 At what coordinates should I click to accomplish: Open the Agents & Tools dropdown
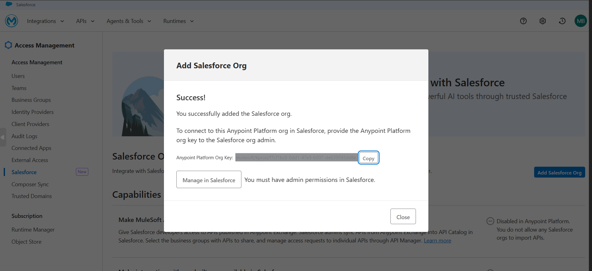point(128,21)
